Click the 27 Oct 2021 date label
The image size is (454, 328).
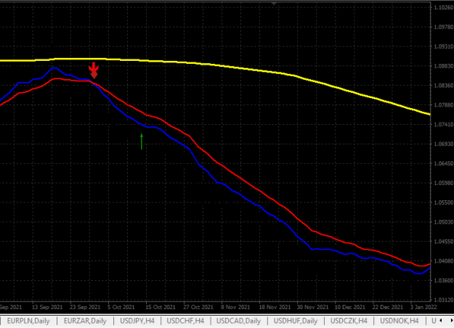198,307
